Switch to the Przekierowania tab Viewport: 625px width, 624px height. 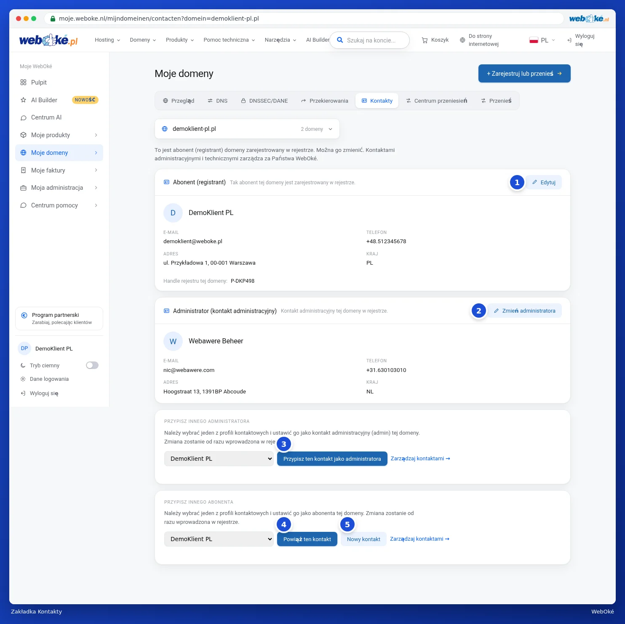(325, 101)
